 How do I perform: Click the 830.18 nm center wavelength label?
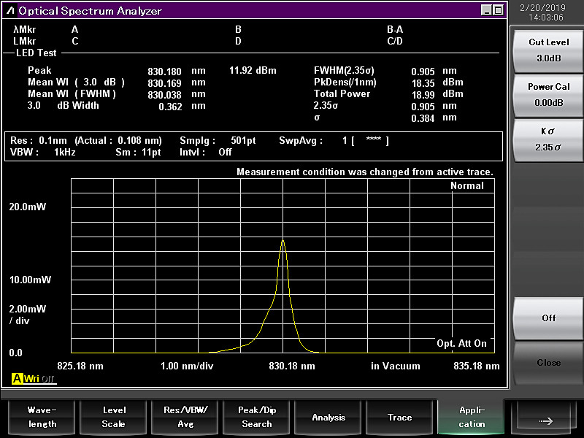[x=292, y=366]
